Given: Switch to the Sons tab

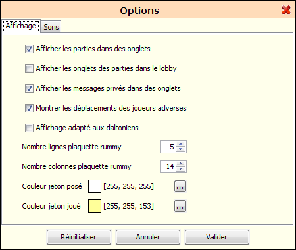Looking at the screenshot, I should [51, 27].
